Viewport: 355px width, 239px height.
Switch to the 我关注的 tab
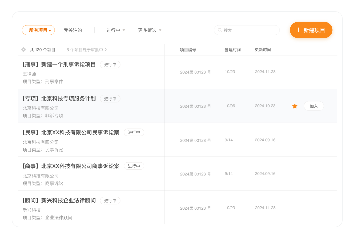tap(73, 30)
